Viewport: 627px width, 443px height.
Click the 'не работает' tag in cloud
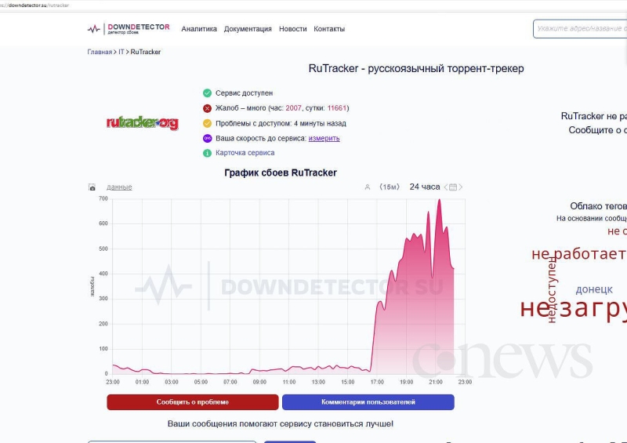point(578,254)
